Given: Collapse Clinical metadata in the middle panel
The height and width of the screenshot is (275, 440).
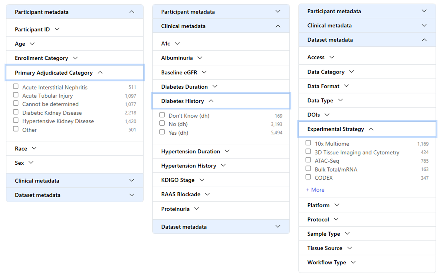Looking at the screenshot, I should (x=221, y=26).
